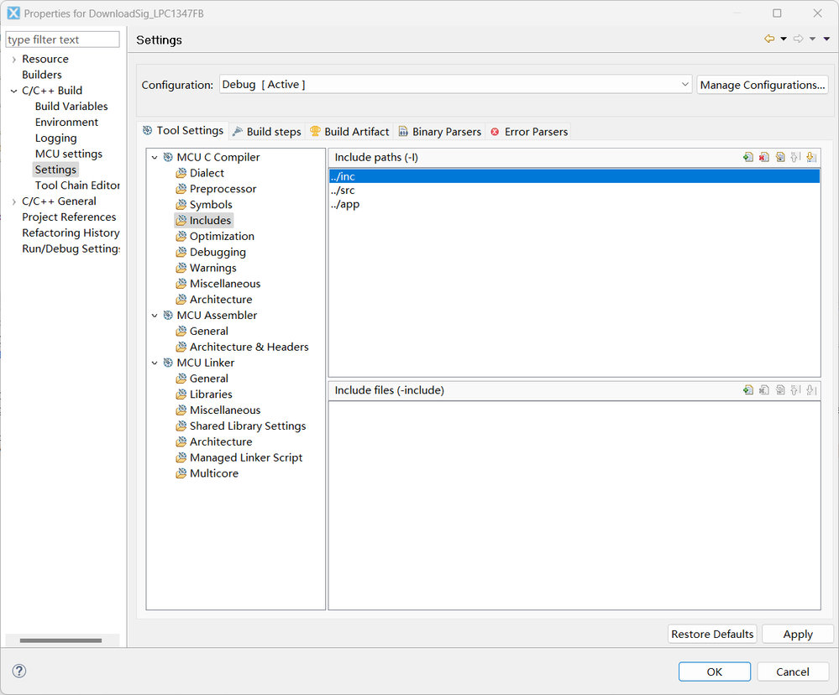Click Add icon in Include files toolbar
The height and width of the screenshot is (695, 839).
click(748, 390)
